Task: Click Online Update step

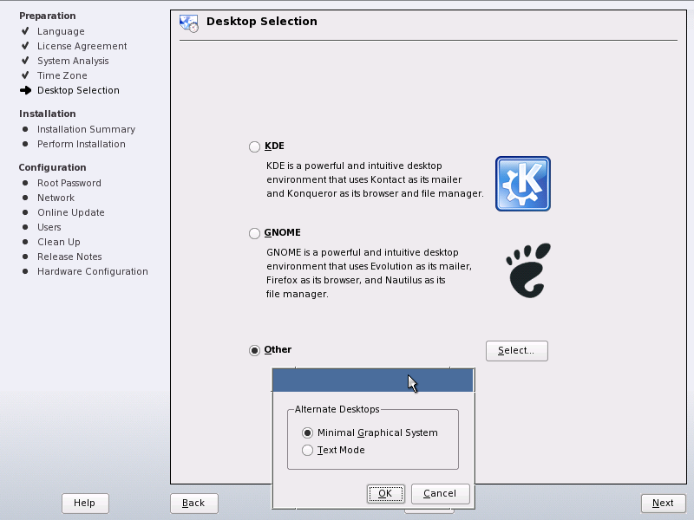Action: pos(71,212)
